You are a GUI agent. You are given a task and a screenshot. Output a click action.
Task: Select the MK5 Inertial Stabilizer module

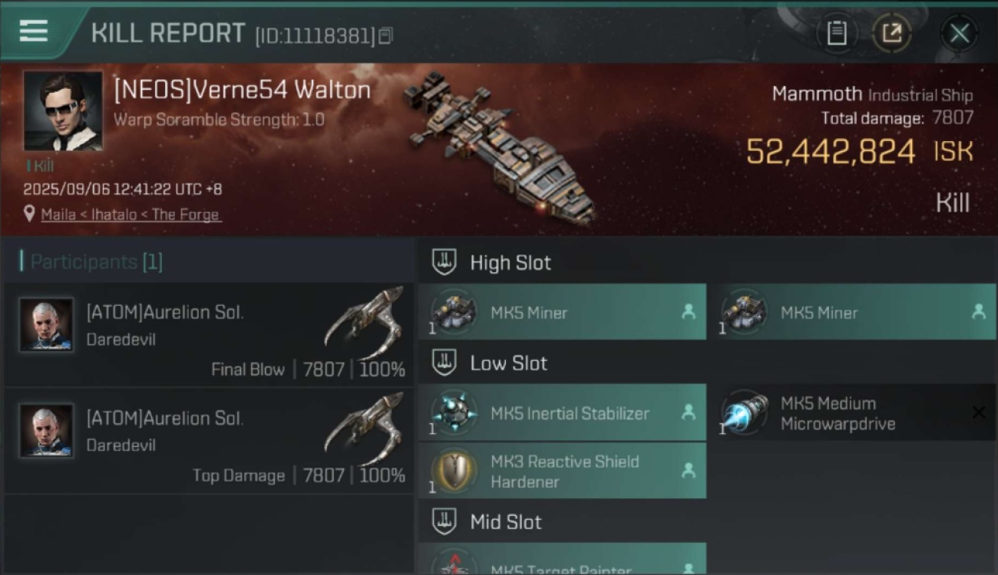click(563, 412)
